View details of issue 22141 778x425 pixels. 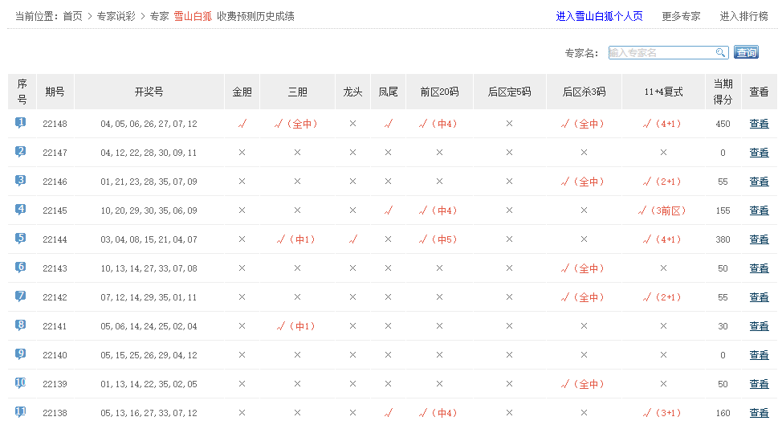[759, 326]
